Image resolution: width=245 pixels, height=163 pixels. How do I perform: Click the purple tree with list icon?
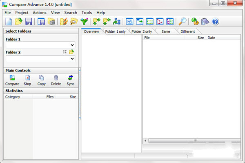click(170, 22)
